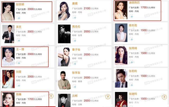Add 吴京 with the plus icon
This screenshot has width=169, height=107.
coord(18,40)
